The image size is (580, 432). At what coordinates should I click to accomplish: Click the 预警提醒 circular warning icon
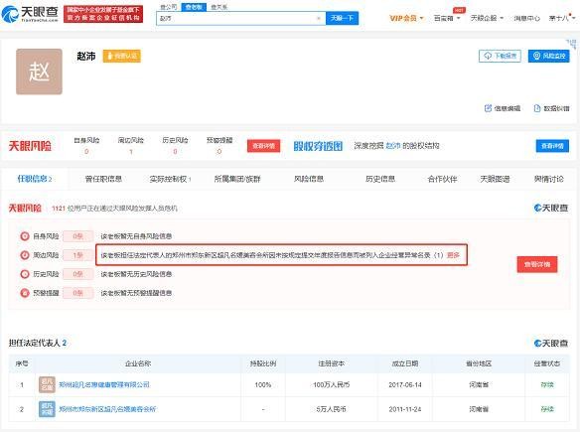coord(25,293)
